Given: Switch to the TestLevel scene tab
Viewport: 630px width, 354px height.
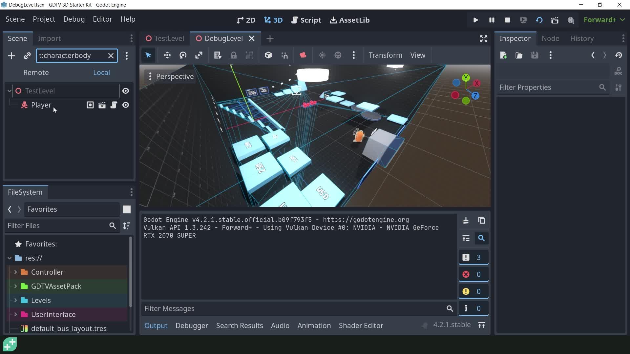Looking at the screenshot, I should tap(165, 39).
